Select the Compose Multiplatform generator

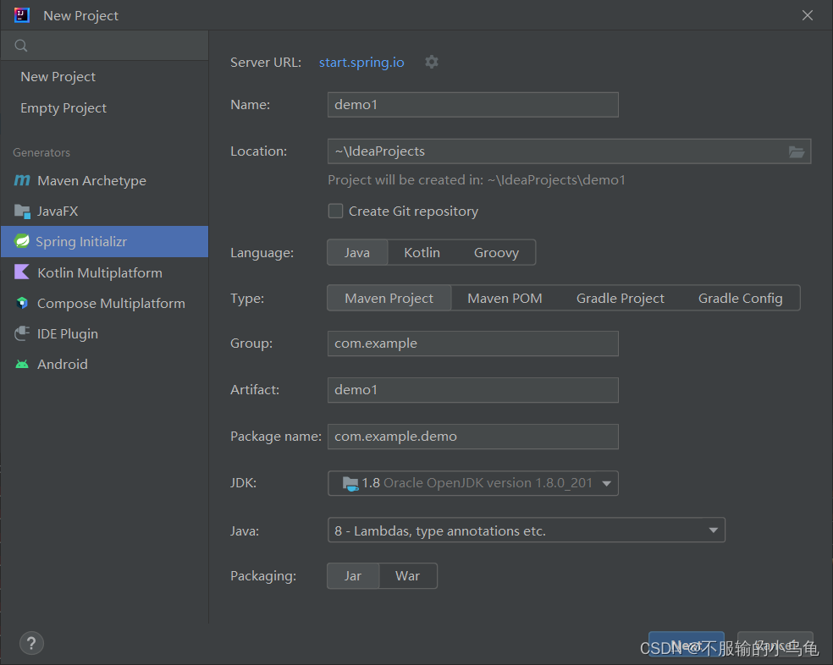point(104,303)
